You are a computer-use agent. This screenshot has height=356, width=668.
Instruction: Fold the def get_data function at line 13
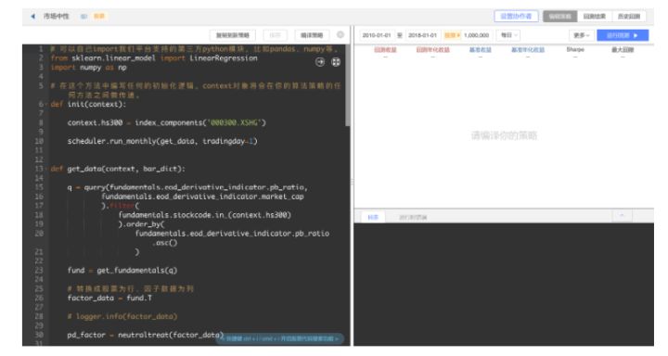[x=47, y=169]
